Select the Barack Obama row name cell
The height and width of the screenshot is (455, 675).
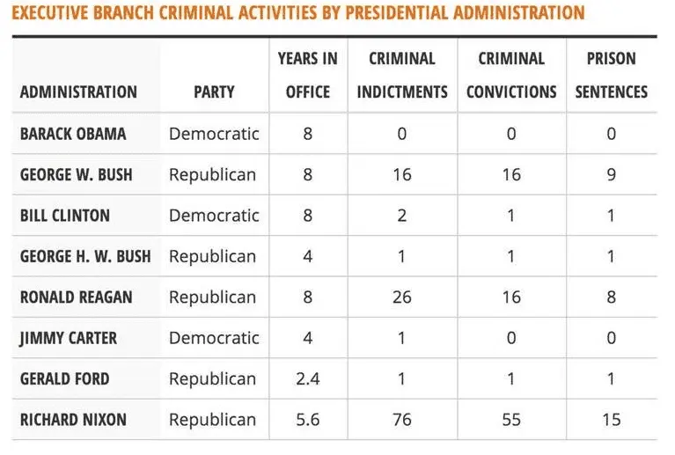[x=73, y=134]
